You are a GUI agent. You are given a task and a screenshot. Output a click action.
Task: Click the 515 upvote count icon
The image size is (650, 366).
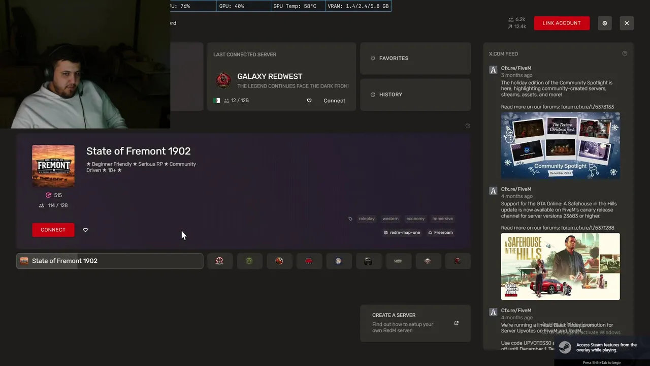pyautogui.click(x=48, y=195)
